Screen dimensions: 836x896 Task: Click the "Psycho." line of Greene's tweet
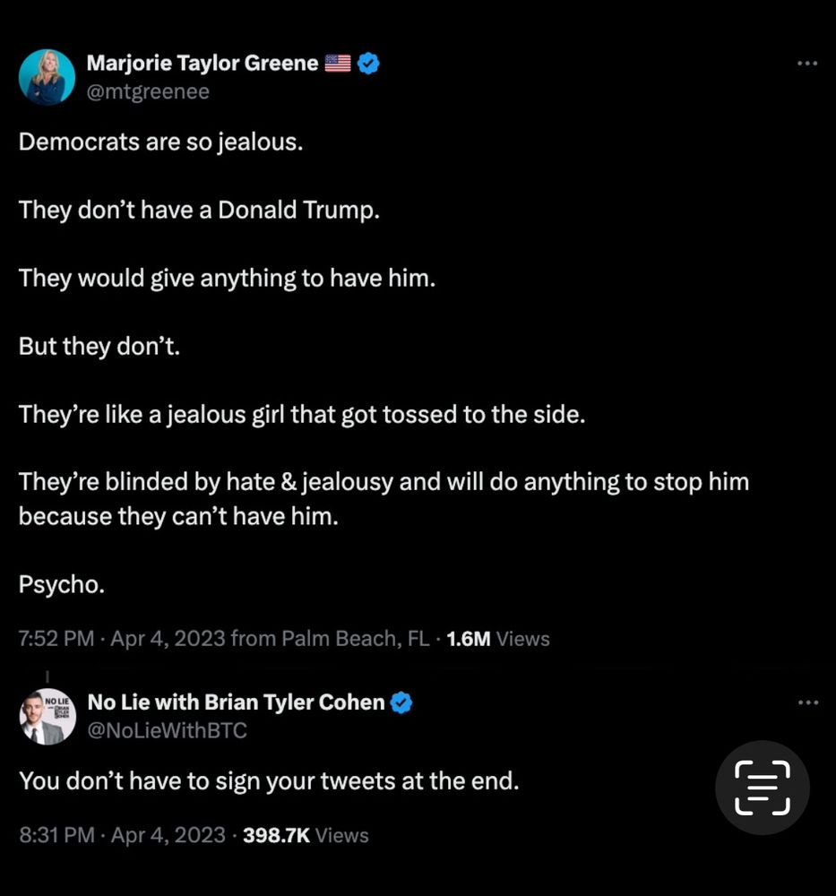tap(62, 585)
